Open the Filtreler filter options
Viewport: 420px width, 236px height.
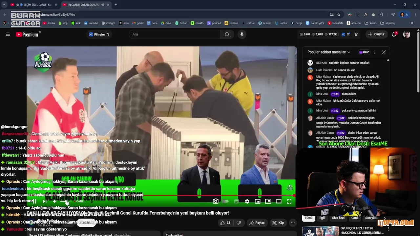(x=99, y=34)
